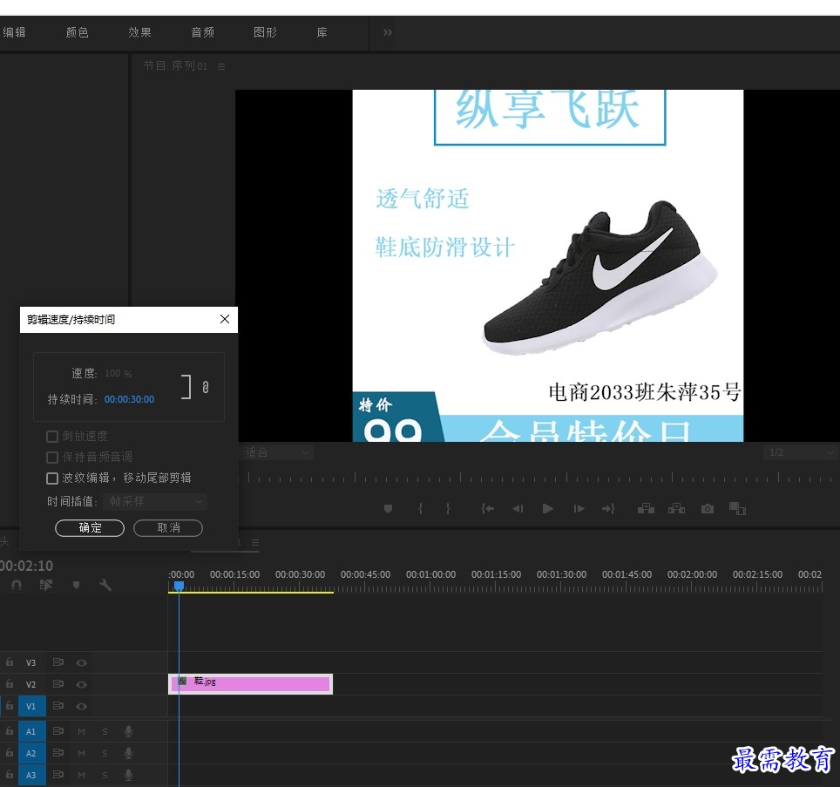840x787 pixels.
Task: Mute audio track A2
Action: tap(81, 753)
